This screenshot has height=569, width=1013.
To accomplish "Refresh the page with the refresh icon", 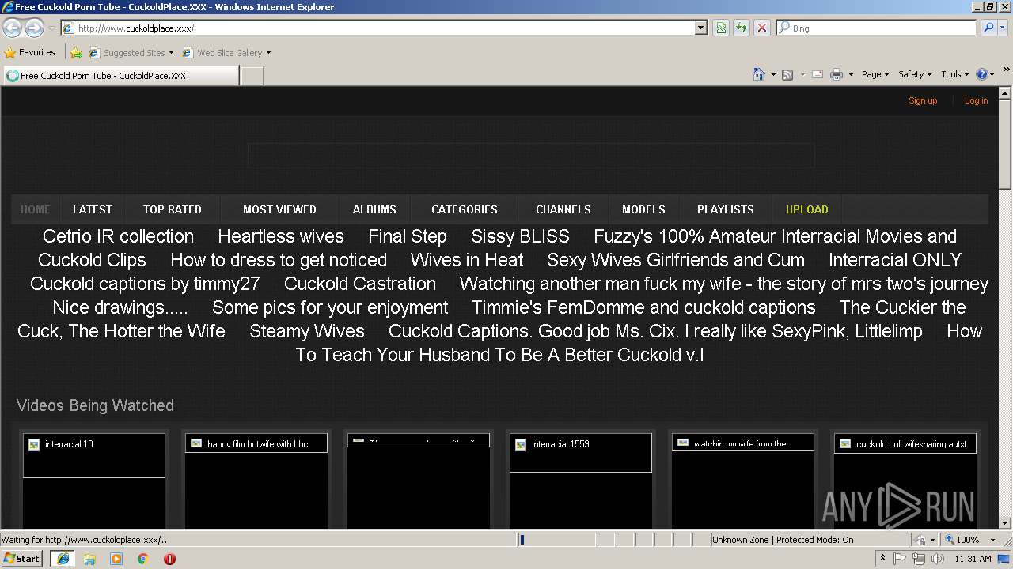I will click(742, 28).
